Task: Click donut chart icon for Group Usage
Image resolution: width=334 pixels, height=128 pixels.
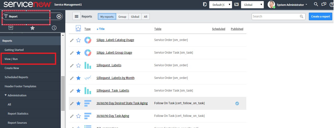Action: 88,53
